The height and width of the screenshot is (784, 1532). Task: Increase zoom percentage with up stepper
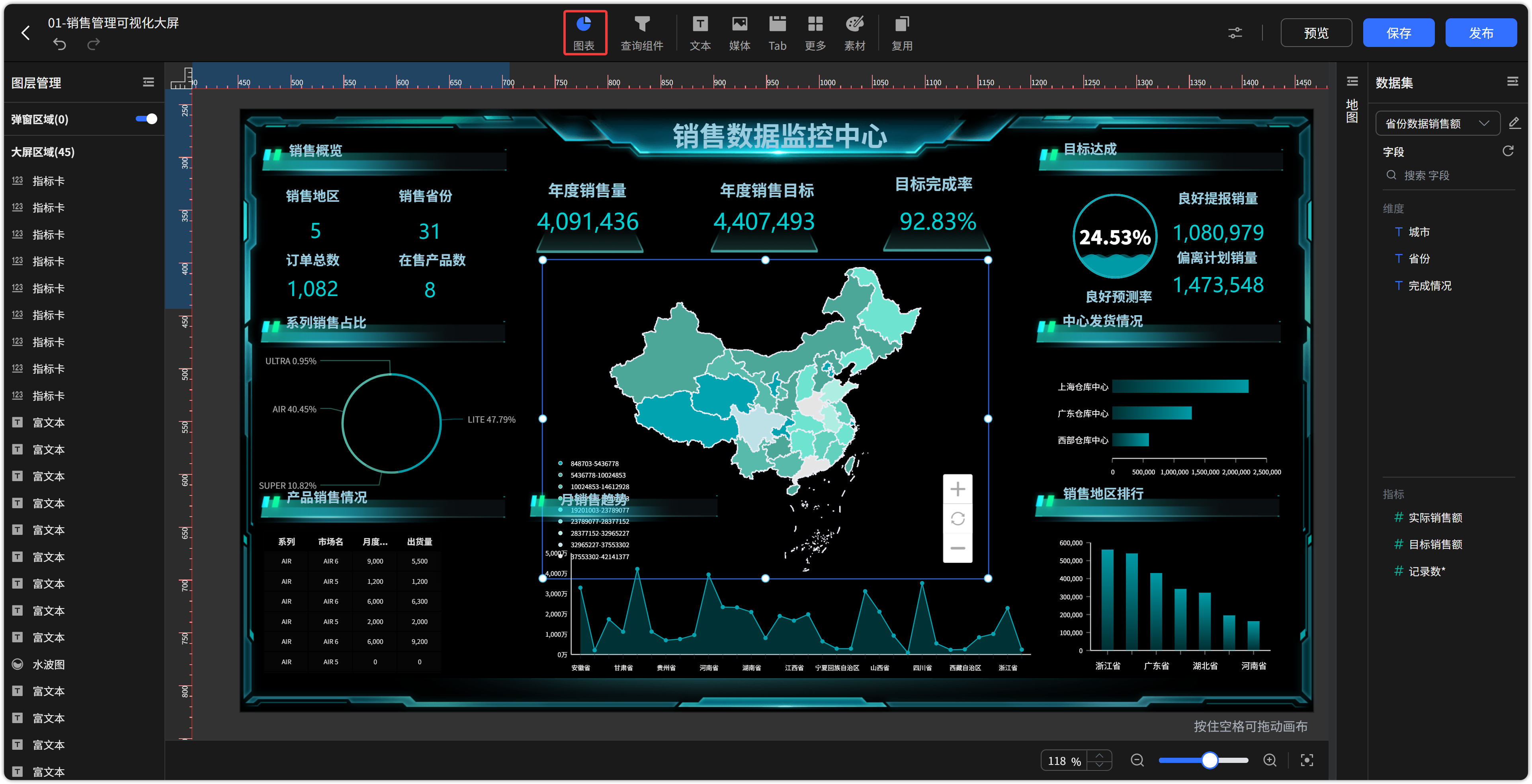coord(1099,755)
